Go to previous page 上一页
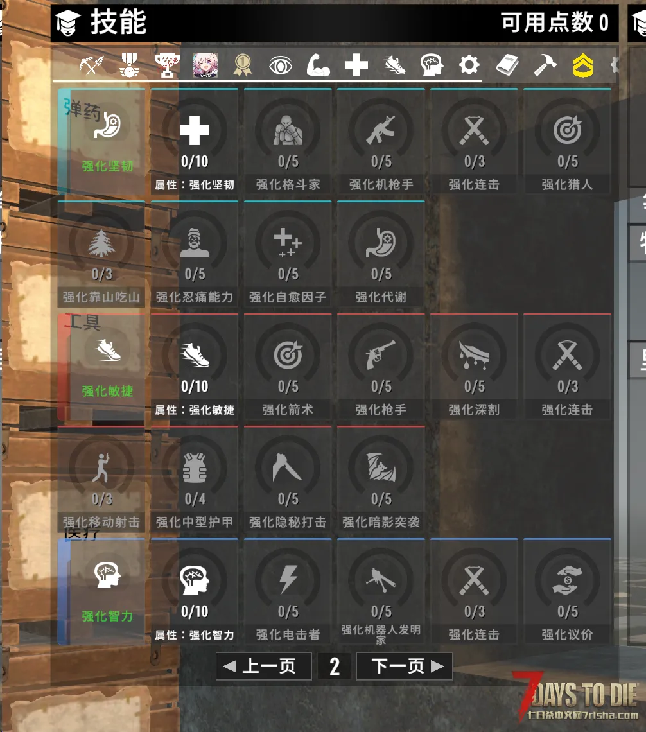Viewport: 646px width, 732px height. pyautogui.click(x=264, y=666)
